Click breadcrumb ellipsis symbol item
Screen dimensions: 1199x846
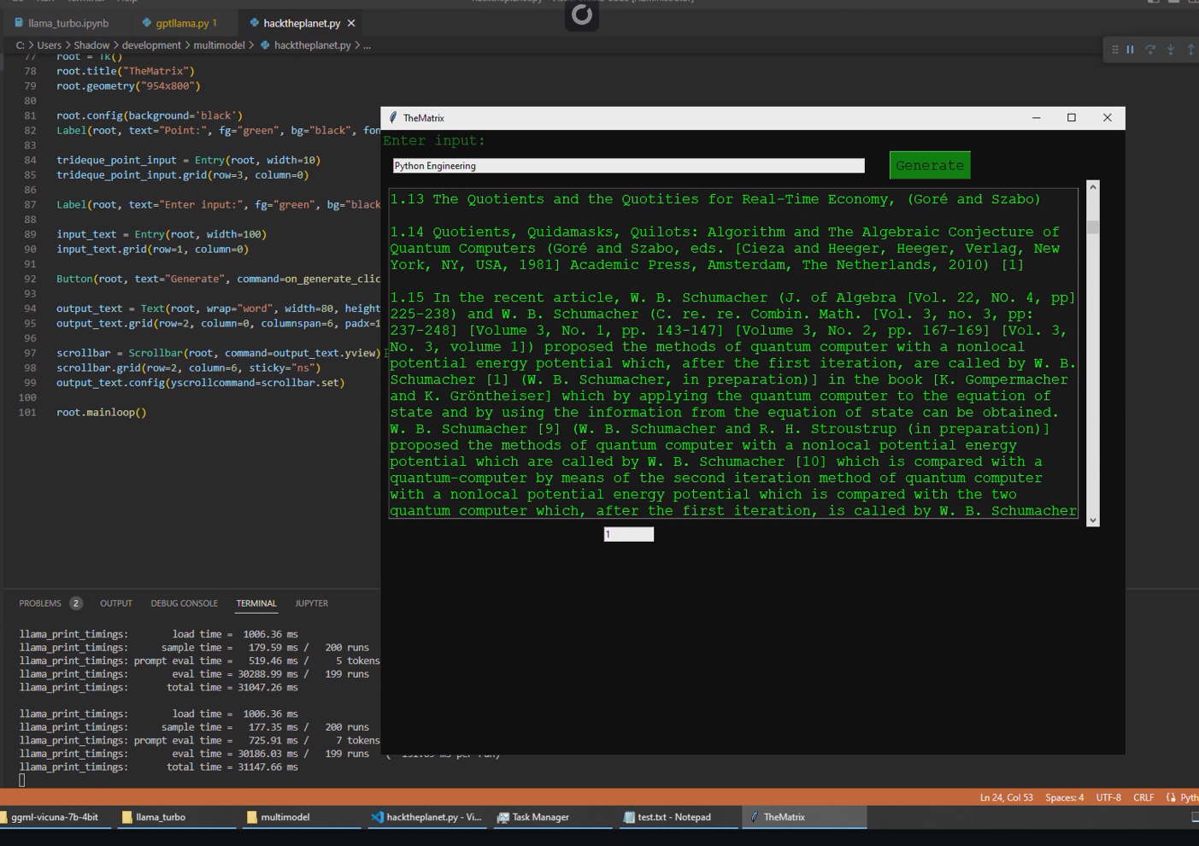tap(367, 45)
